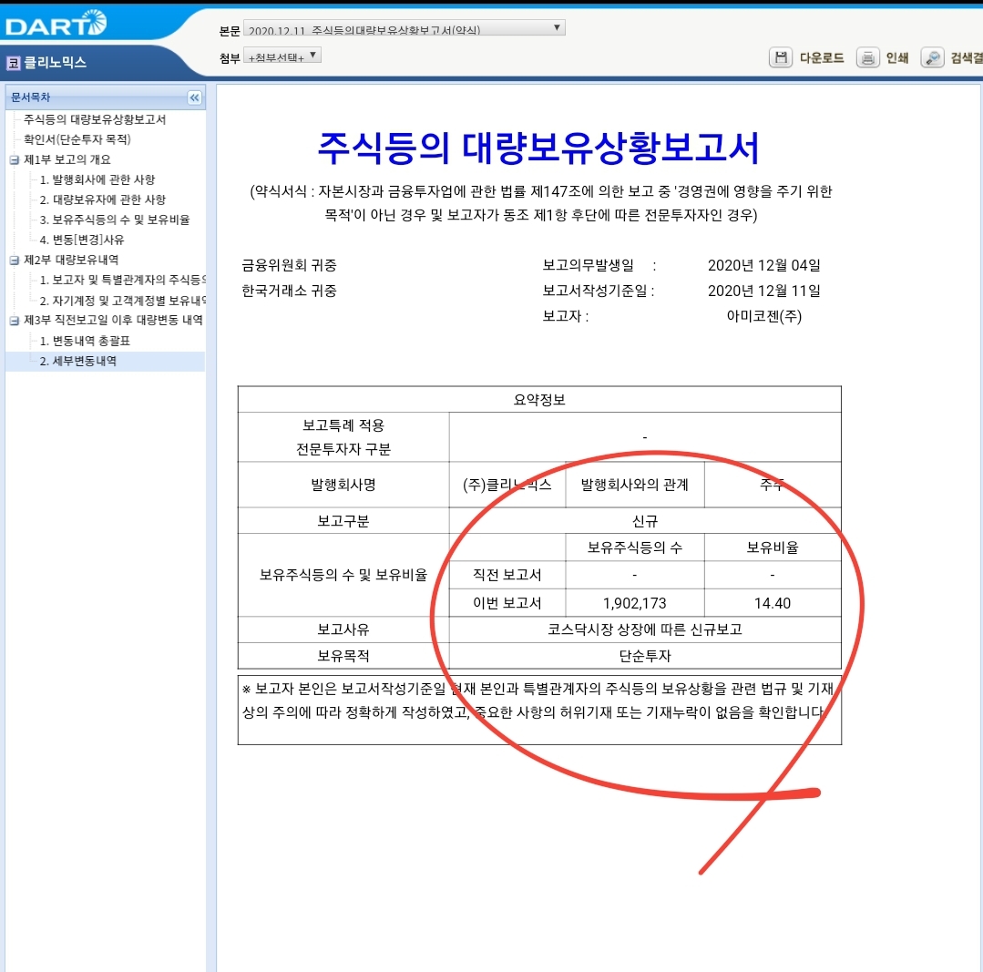Collapse the 제3부 직전보고일 이후 대량변동 내역 node
983x972 pixels.
point(15,321)
